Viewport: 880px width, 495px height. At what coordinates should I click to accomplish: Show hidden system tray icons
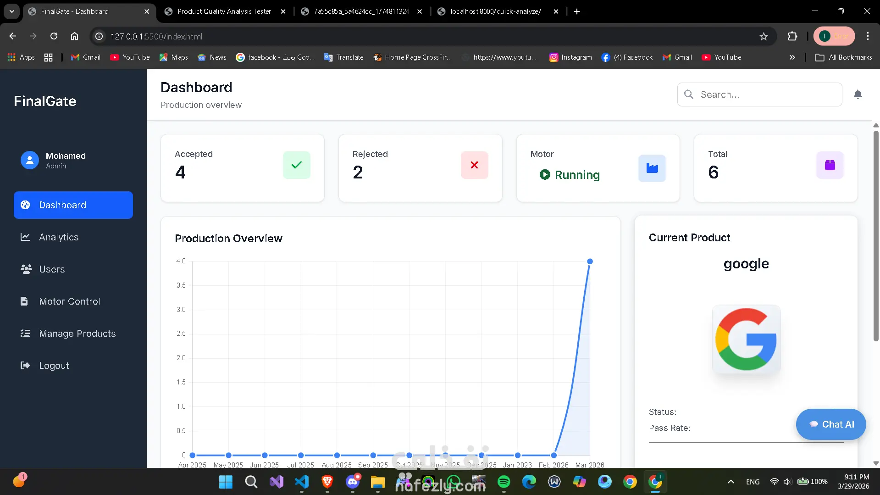click(731, 482)
